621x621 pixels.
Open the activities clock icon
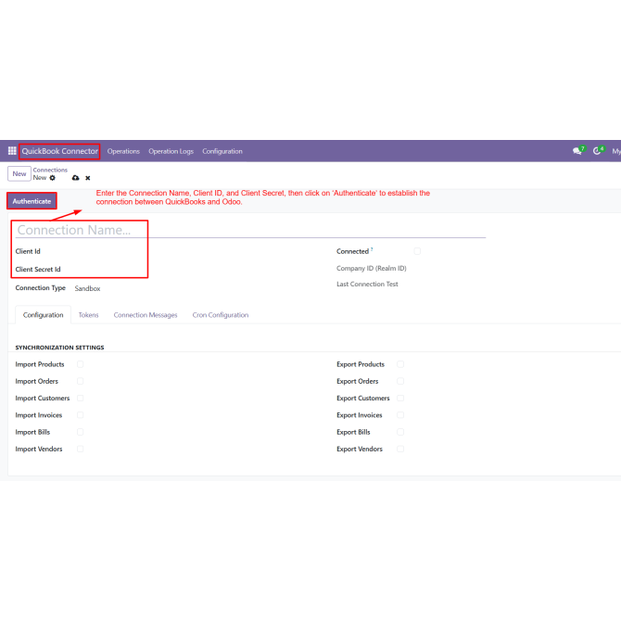click(x=597, y=151)
